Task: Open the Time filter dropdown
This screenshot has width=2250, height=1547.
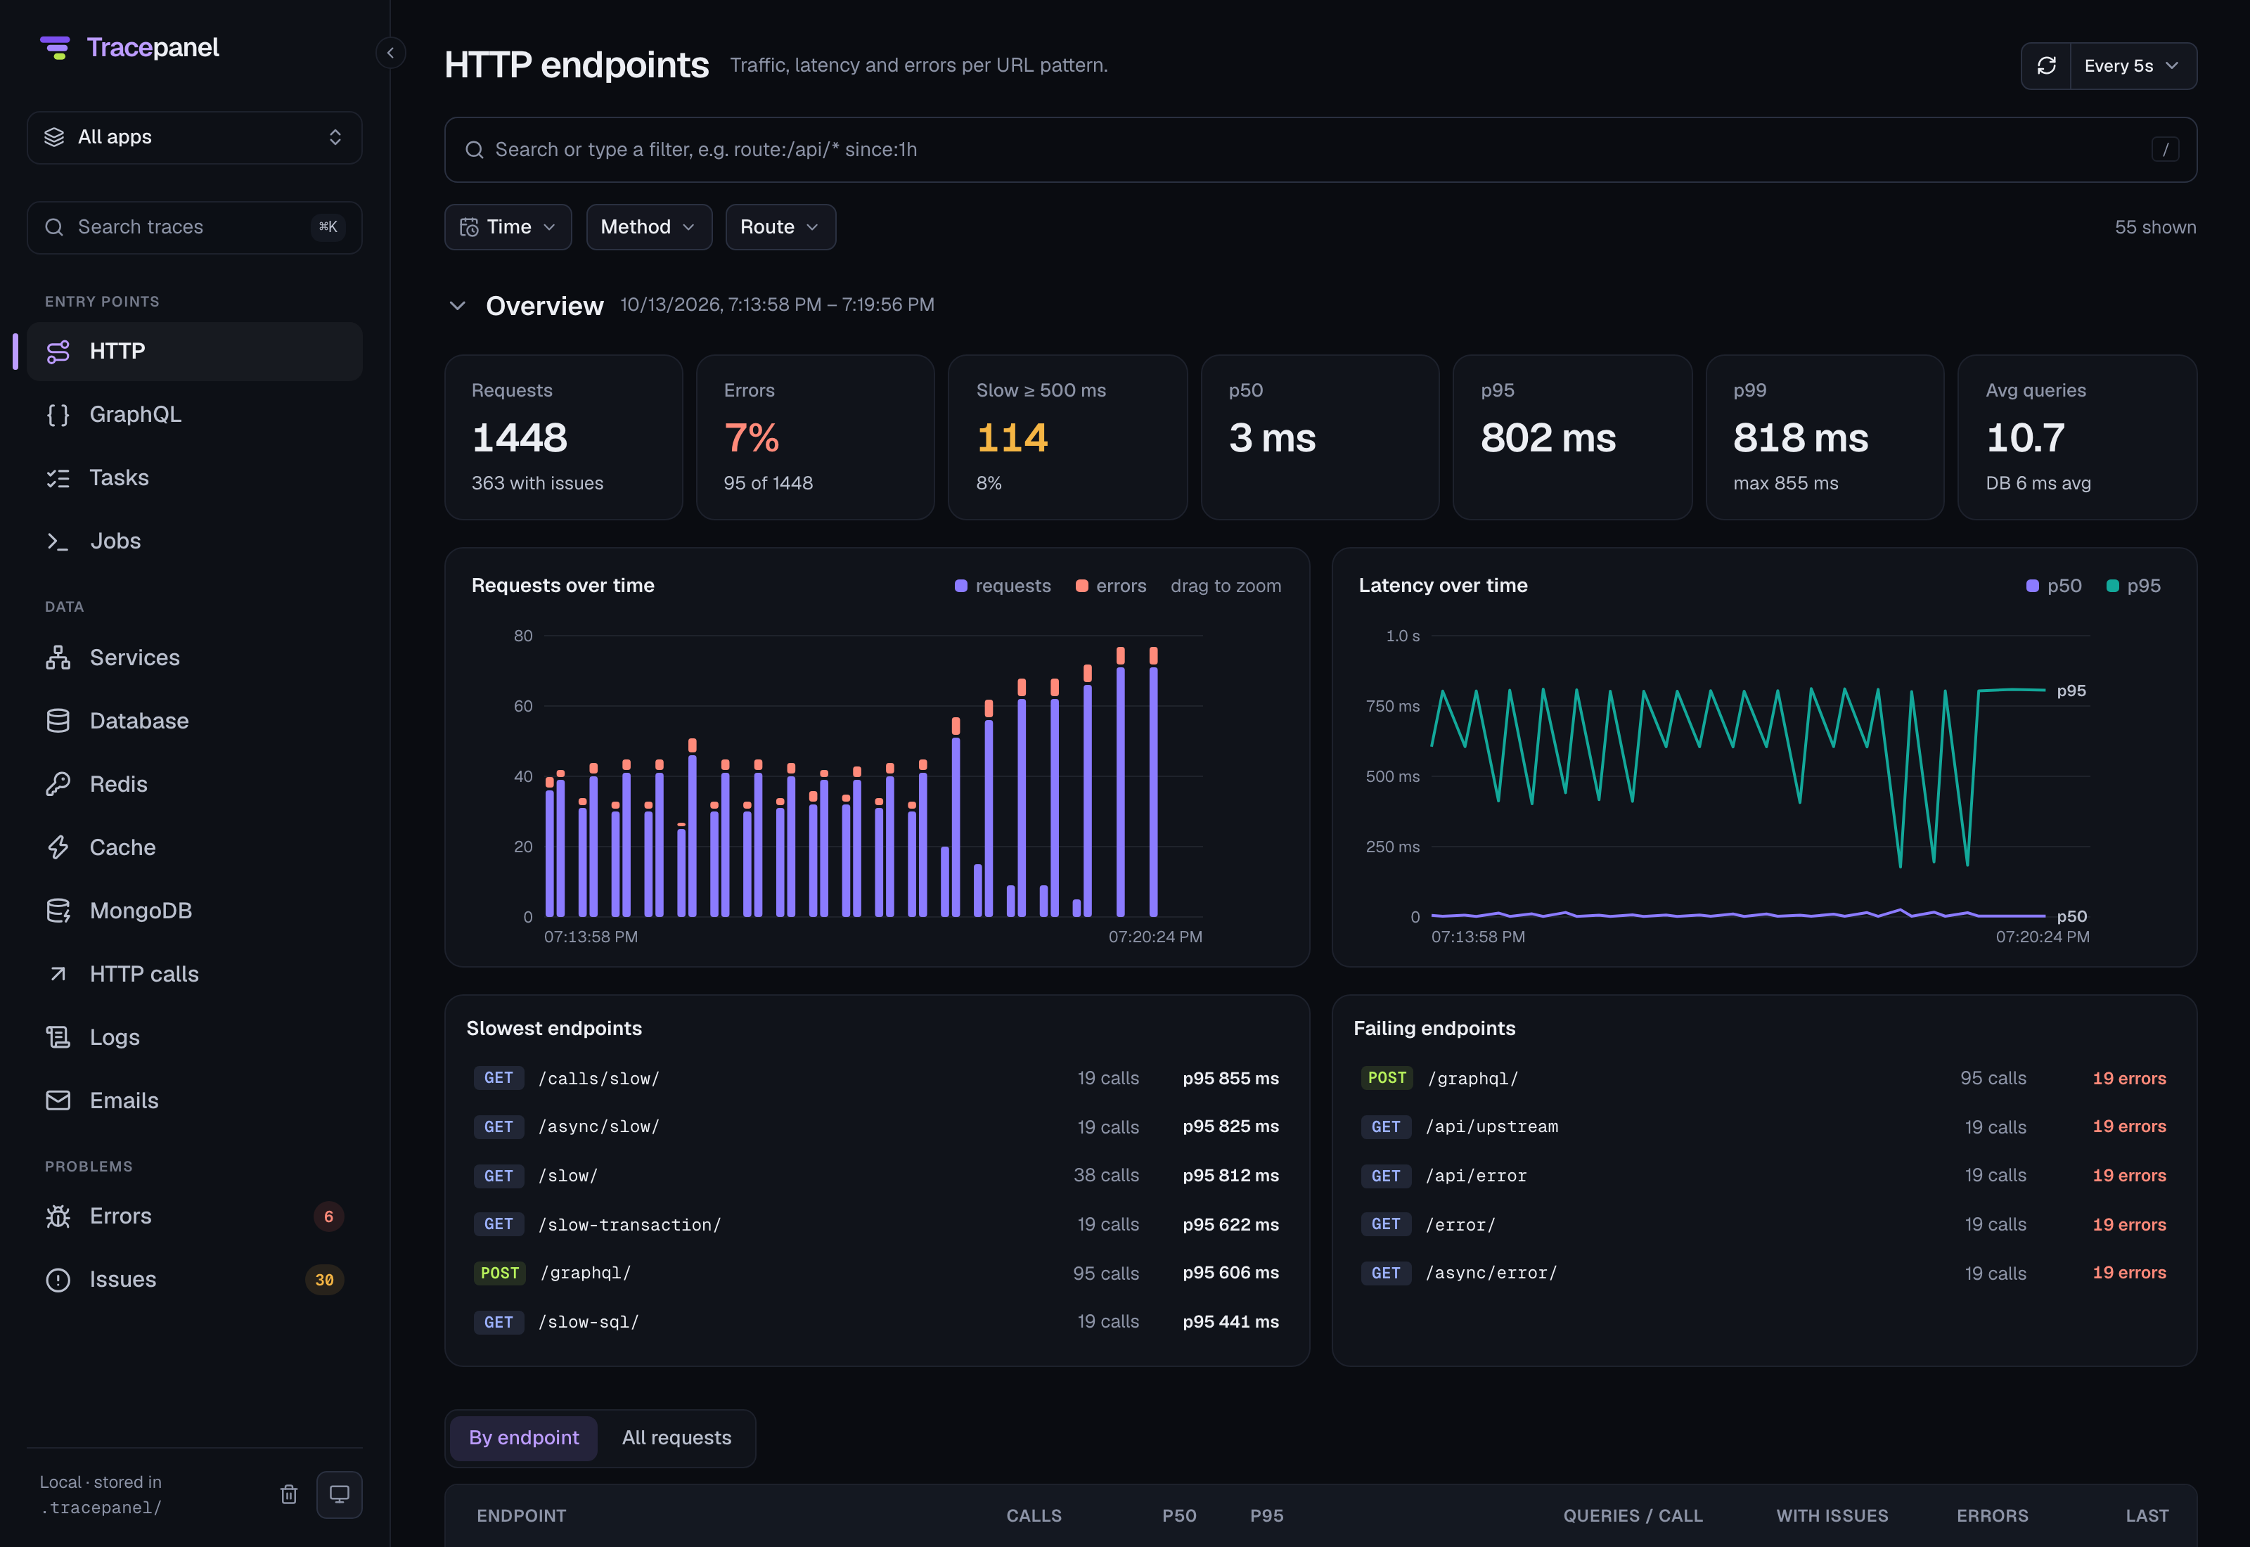Action: 508,227
